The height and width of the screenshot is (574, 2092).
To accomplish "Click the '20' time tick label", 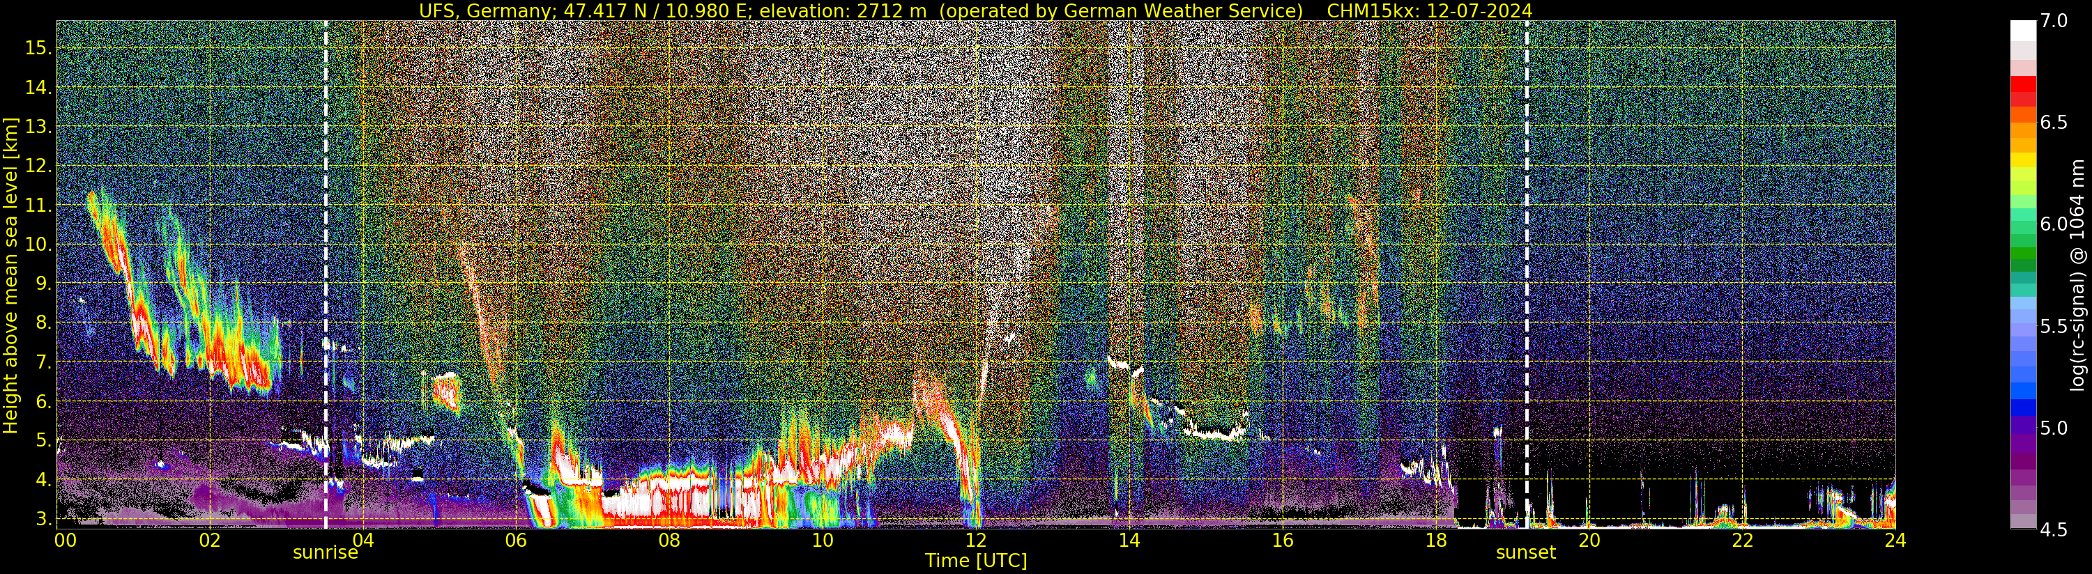I will [1589, 541].
